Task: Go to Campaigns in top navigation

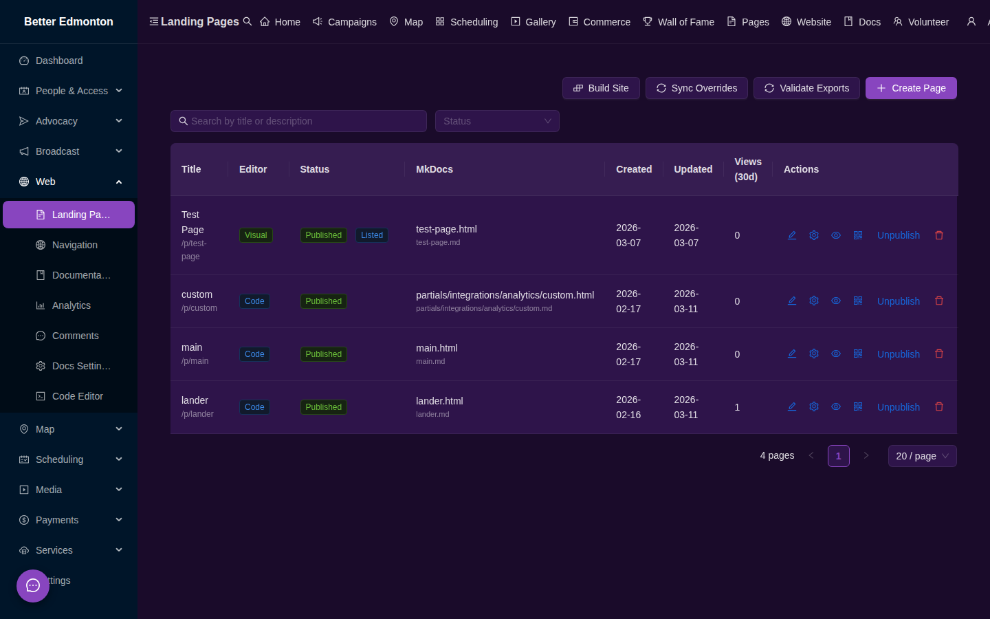Action: (x=344, y=22)
